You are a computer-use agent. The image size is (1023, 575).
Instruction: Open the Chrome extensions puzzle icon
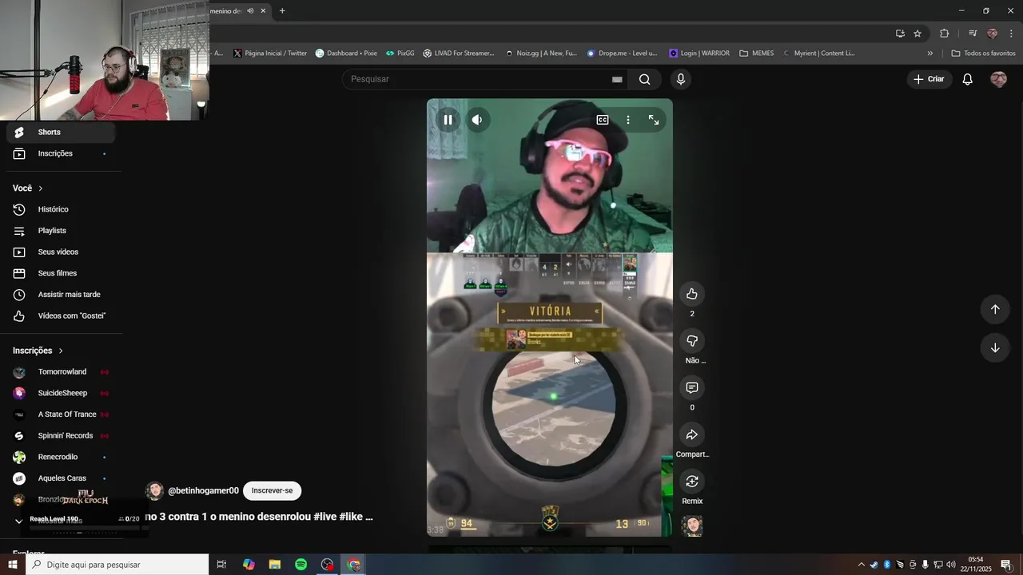(945, 34)
